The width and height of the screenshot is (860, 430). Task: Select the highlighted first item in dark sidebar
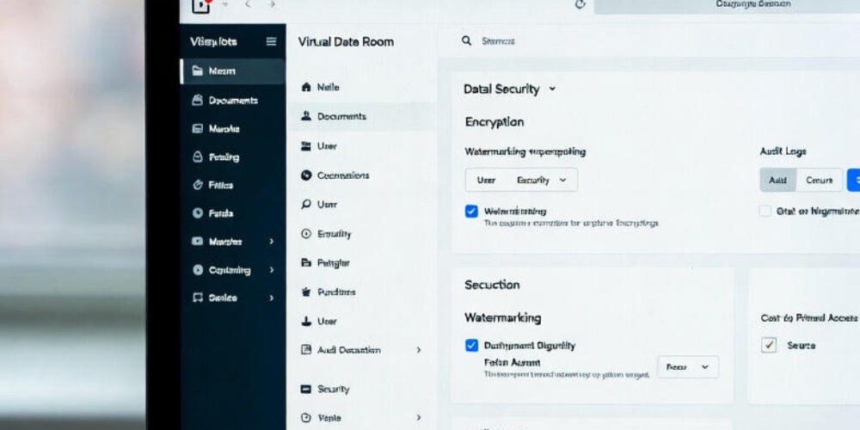[232, 71]
